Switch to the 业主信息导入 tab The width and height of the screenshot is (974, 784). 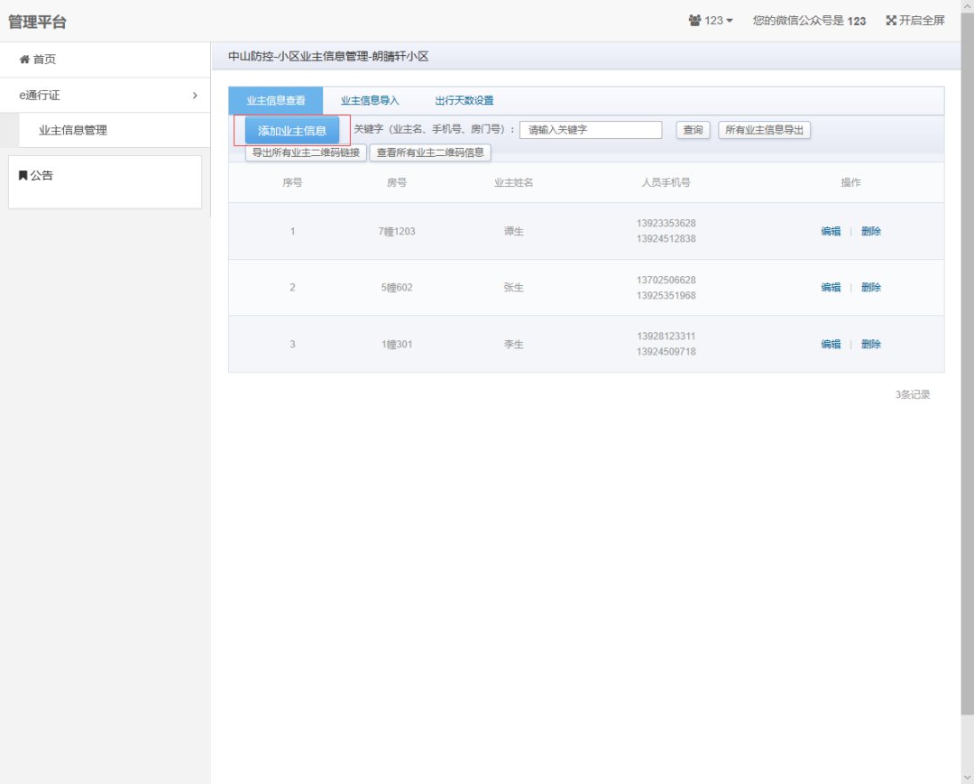(370, 101)
